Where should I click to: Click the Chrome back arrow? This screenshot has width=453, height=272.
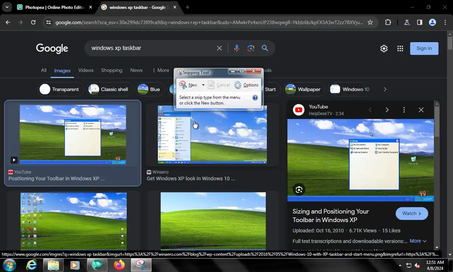[8, 22]
